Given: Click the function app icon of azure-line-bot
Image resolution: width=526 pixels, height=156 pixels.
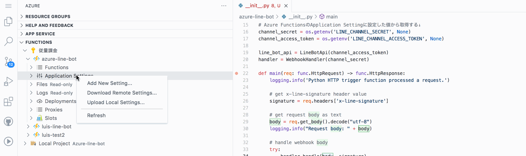Looking at the screenshot, I should click(x=37, y=59).
